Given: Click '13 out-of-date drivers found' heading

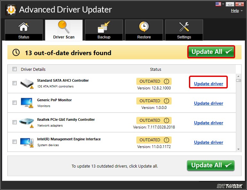Looking at the screenshot, I should pos(68,53).
